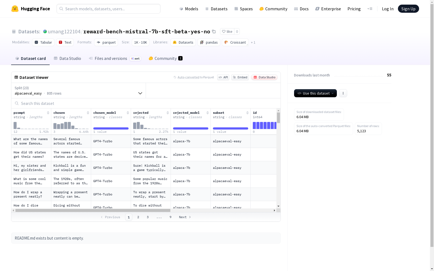Screen dimensions: 434x271
Task: Open Data Studio from the viewer header
Action: tap(264, 77)
